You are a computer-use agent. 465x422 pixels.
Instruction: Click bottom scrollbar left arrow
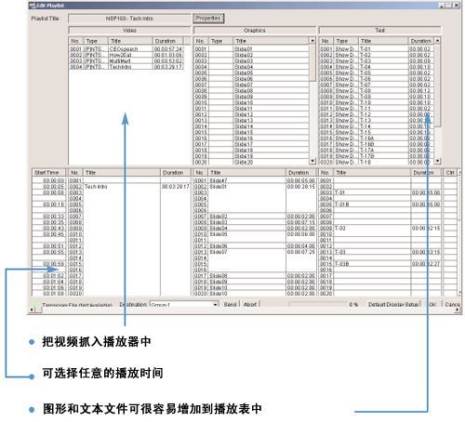[32, 310]
